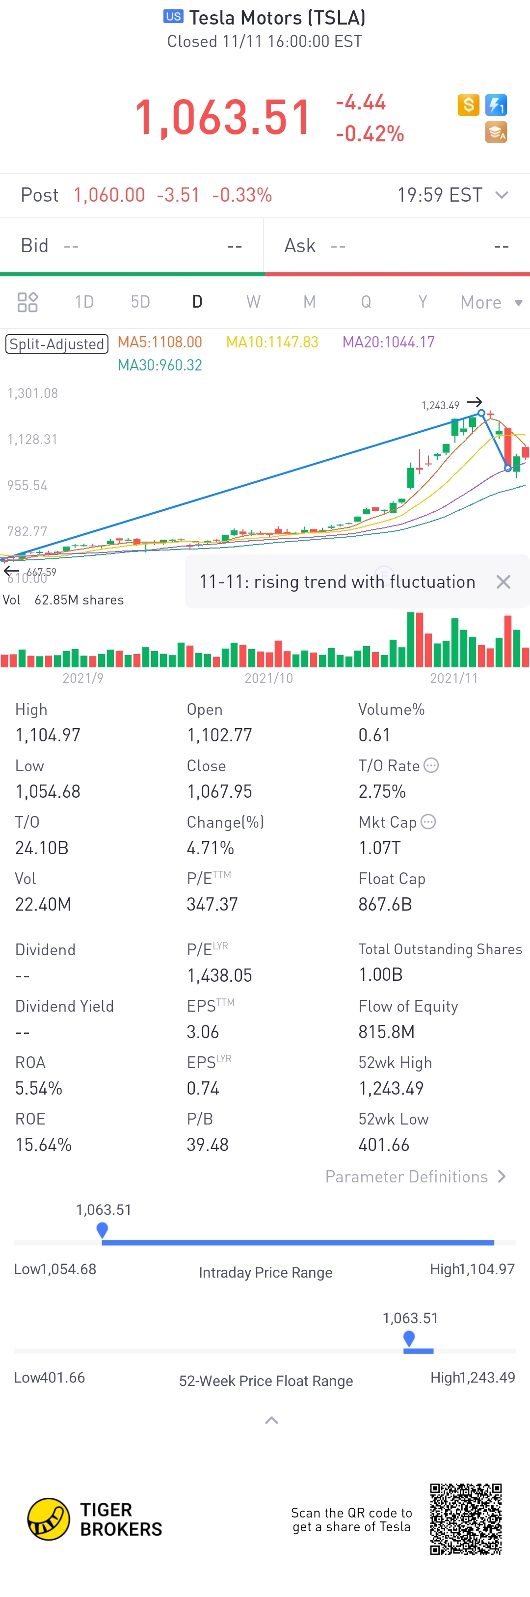Tap the Float Cap value 867.6B

(x=385, y=905)
